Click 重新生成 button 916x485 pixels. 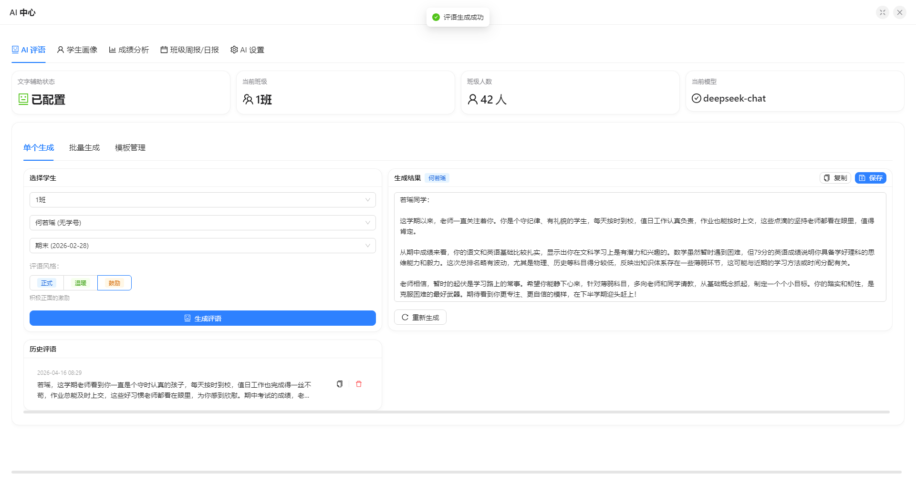[420, 317]
